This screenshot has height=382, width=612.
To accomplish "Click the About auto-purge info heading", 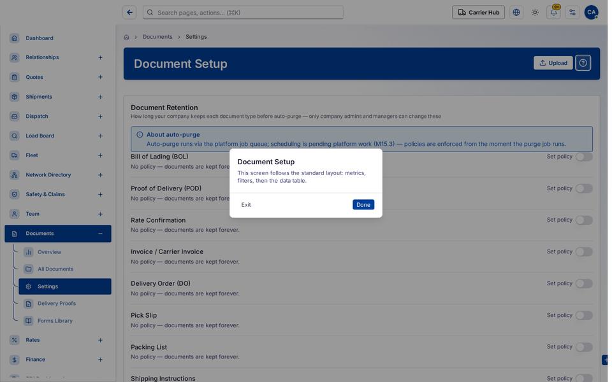I will pyautogui.click(x=173, y=134).
